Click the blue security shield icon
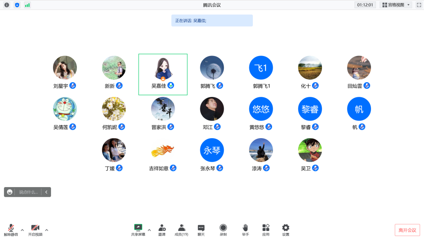The image size is (424, 238). click(x=17, y=5)
